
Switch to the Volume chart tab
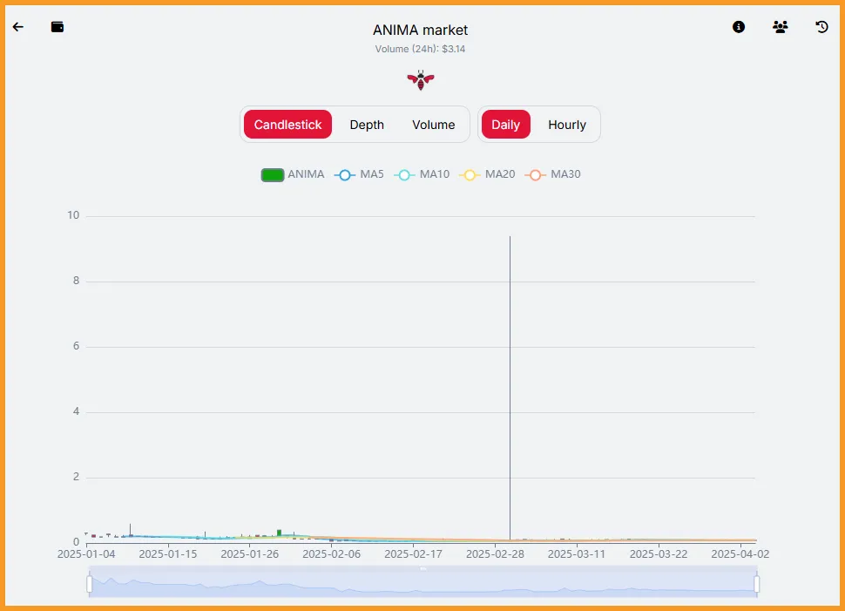433,125
